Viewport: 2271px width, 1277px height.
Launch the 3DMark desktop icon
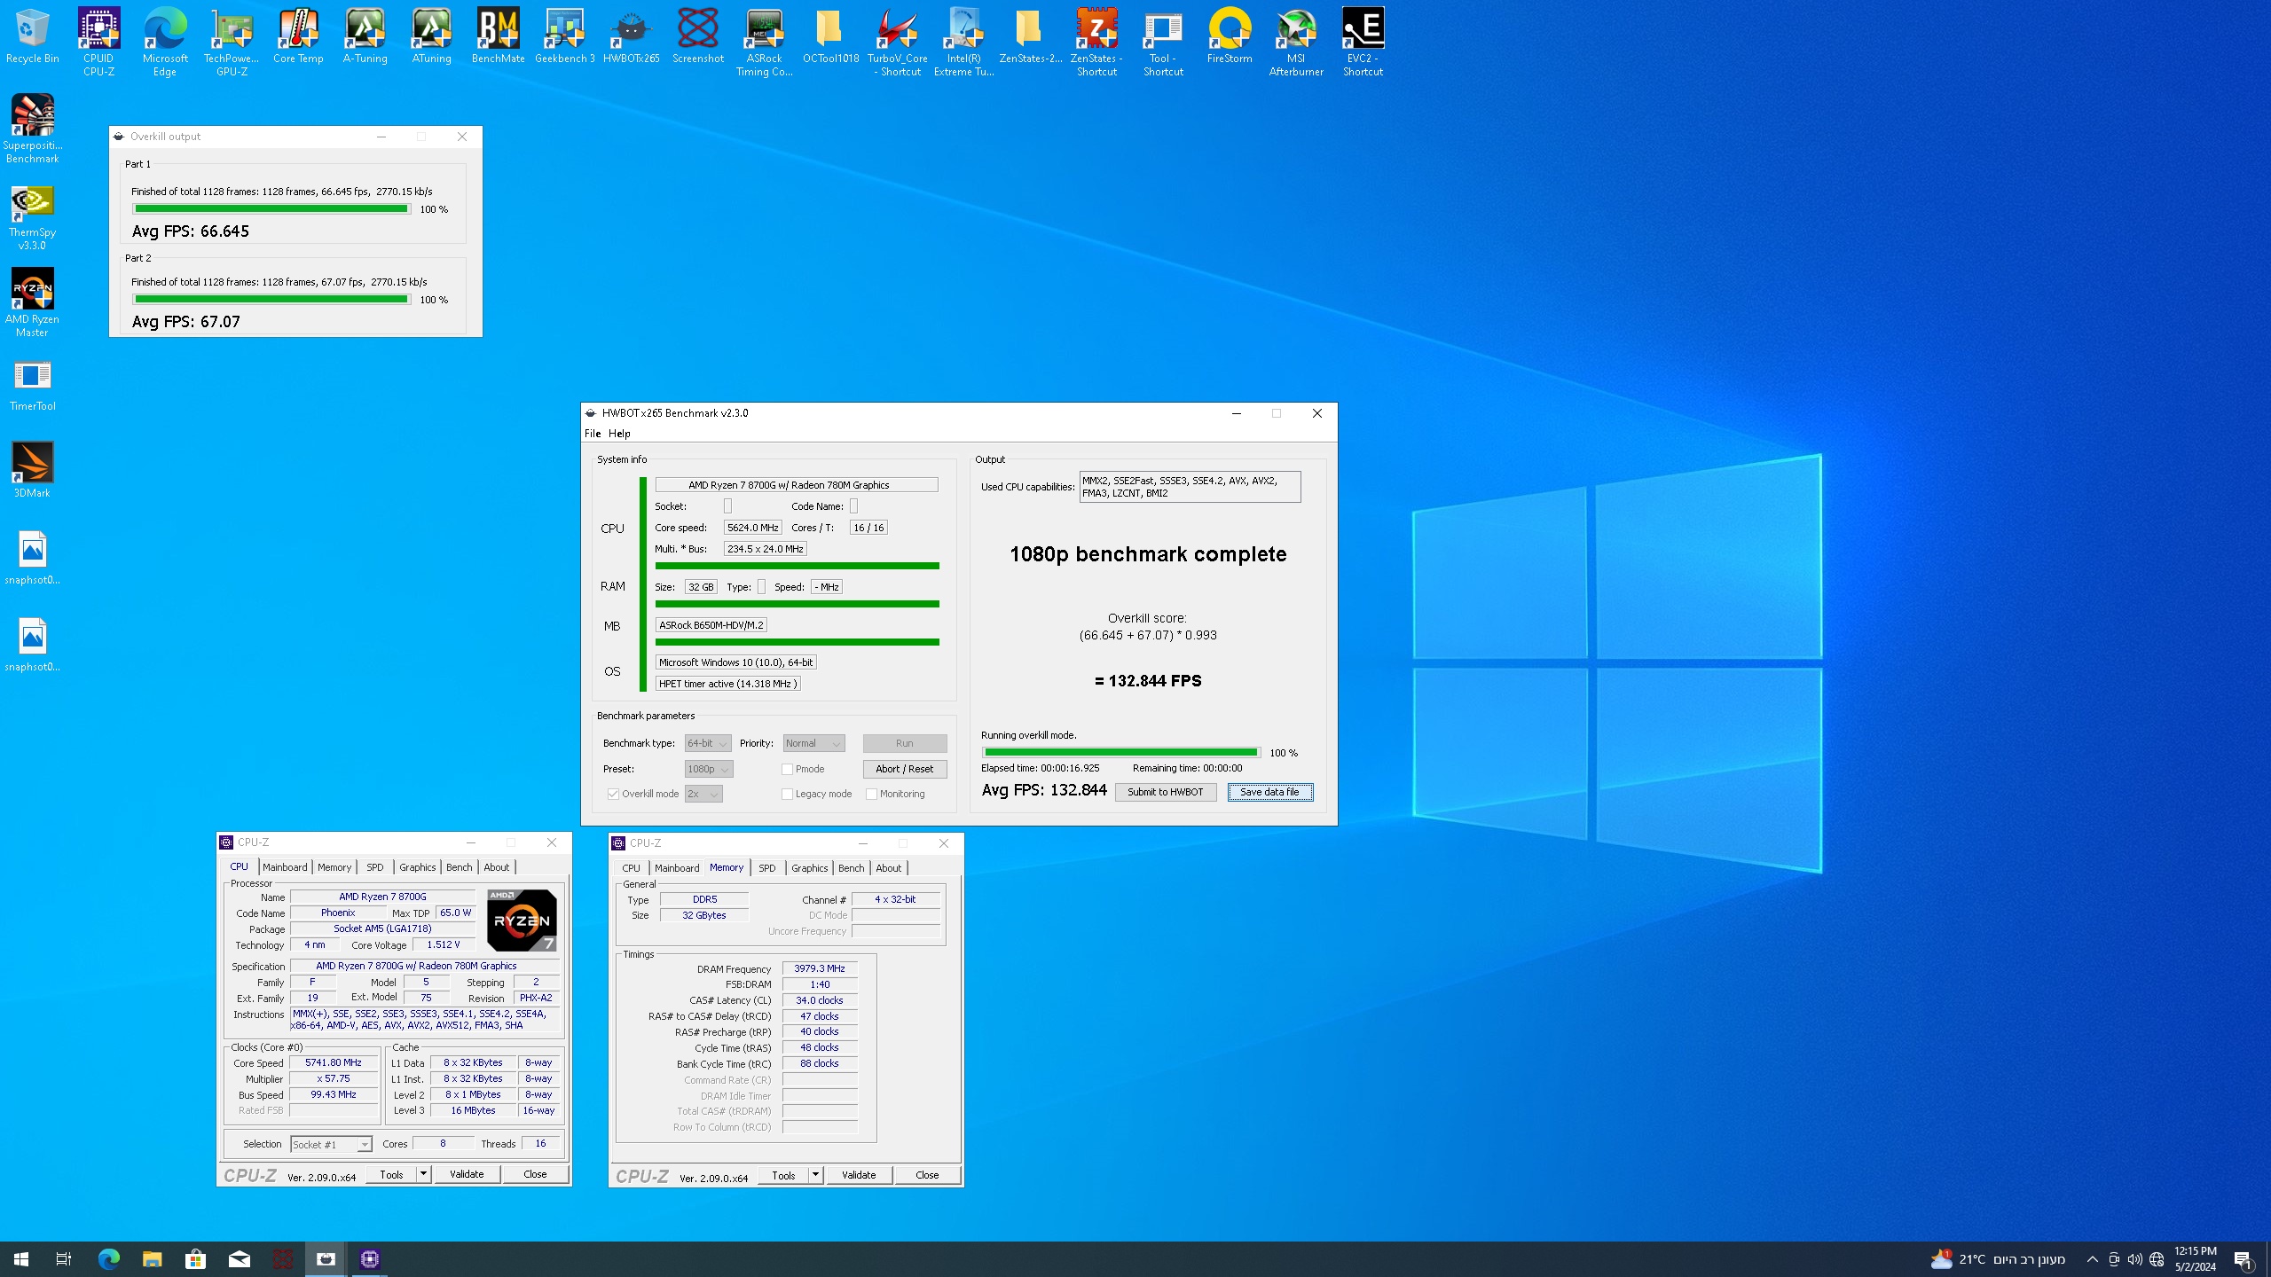coord(32,470)
